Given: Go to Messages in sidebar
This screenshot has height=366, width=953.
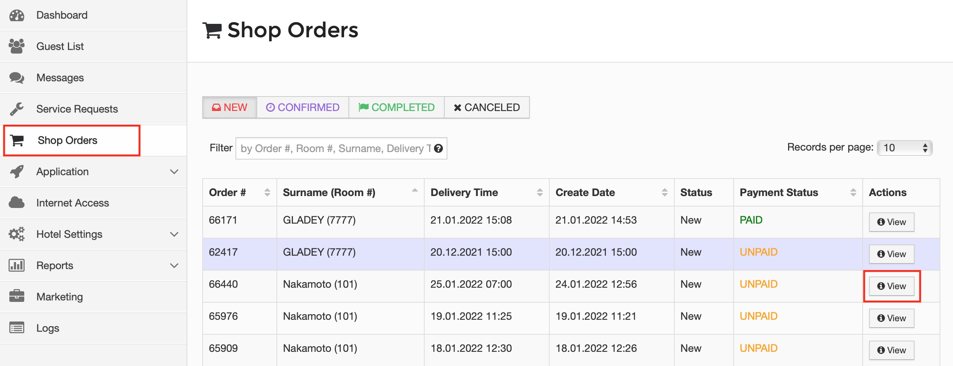Looking at the screenshot, I should tap(93, 78).
